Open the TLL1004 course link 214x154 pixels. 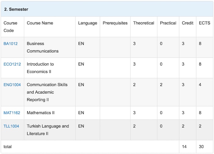(11, 126)
